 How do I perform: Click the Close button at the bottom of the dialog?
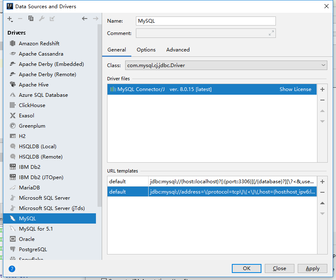pos(280,268)
